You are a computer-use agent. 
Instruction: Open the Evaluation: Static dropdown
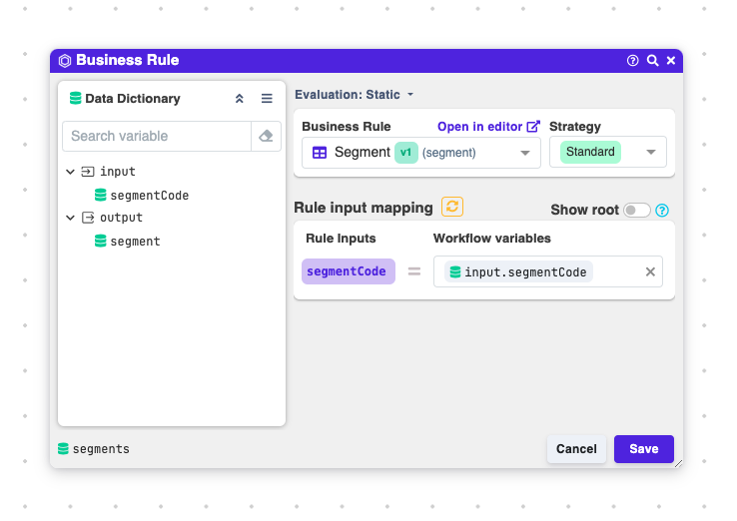(355, 95)
